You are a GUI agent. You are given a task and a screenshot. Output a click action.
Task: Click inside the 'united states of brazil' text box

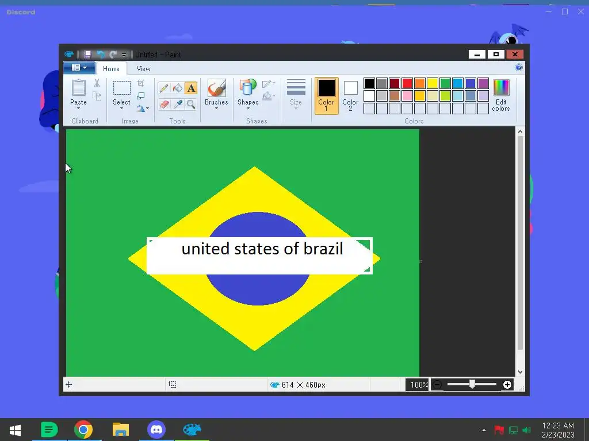(259, 256)
